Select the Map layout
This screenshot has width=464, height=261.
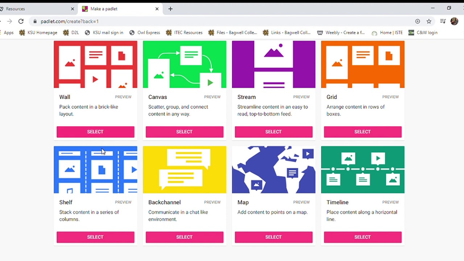pyautogui.click(x=274, y=237)
